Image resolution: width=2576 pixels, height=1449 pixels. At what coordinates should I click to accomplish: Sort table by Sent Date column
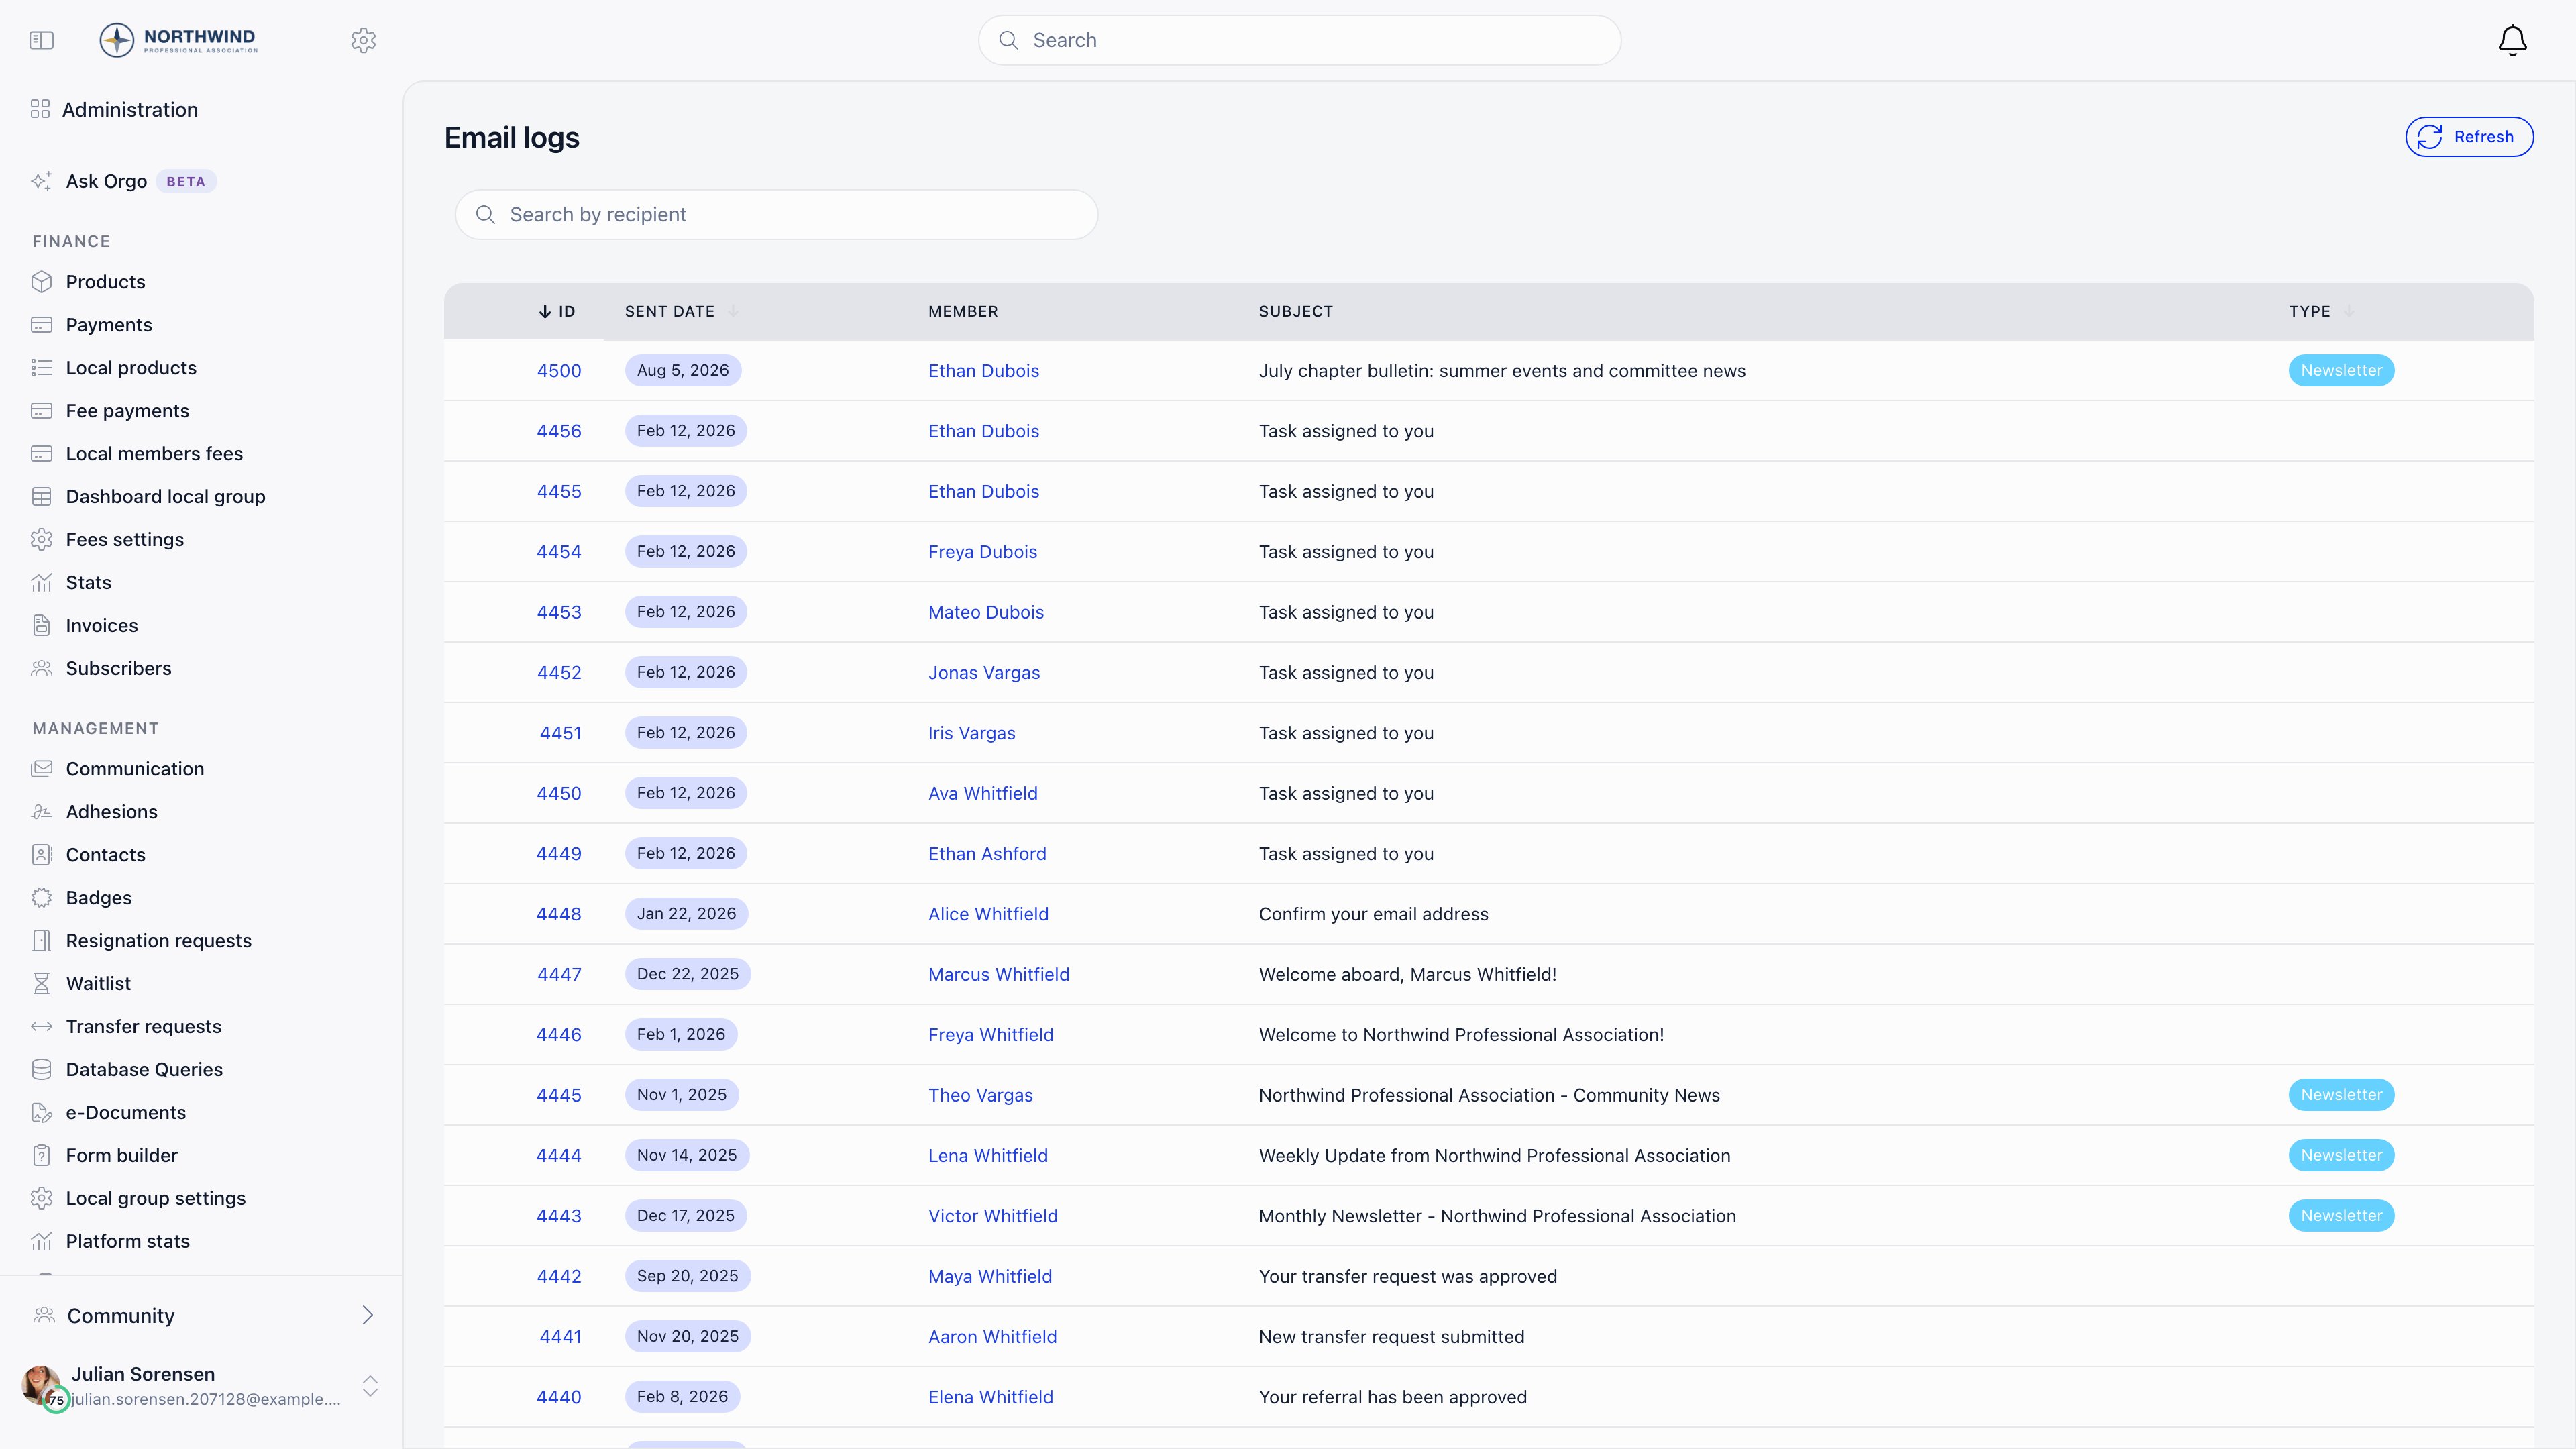(681, 311)
